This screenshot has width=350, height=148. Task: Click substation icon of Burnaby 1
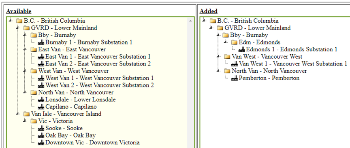[x=41, y=42]
